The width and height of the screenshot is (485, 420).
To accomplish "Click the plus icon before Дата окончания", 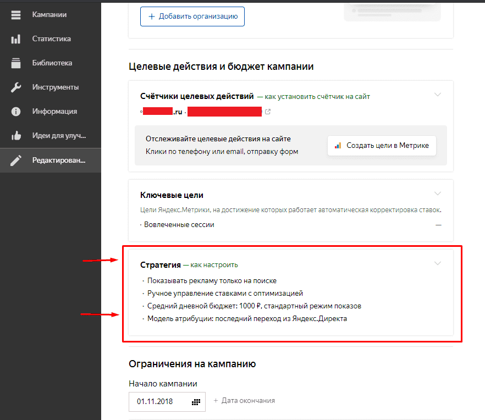I will point(216,401).
